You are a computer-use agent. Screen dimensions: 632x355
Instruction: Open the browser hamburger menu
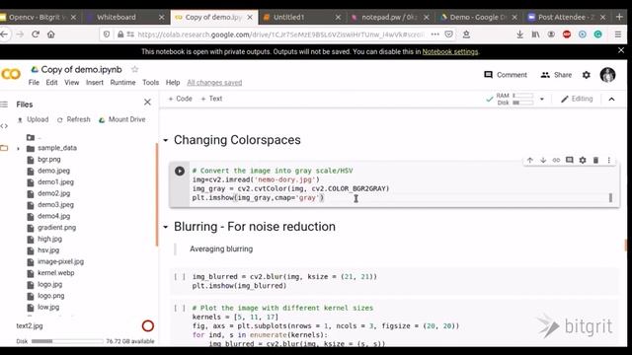(x=618, y=35)
